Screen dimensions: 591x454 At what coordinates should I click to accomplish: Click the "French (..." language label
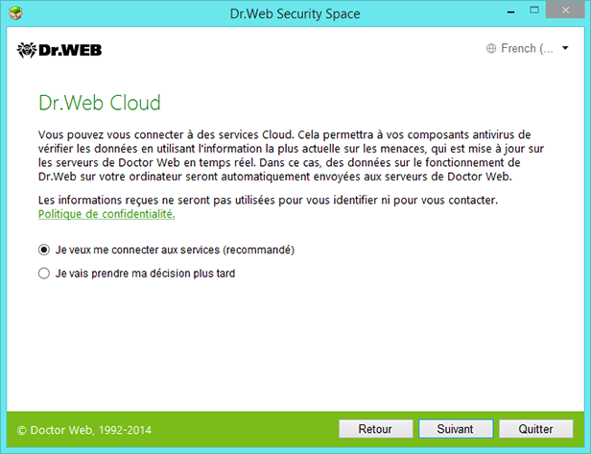click(527, 48)
